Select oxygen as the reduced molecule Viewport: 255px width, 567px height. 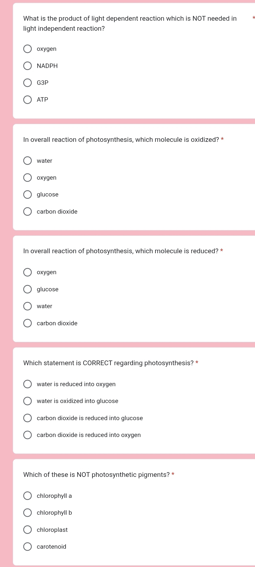27,272
